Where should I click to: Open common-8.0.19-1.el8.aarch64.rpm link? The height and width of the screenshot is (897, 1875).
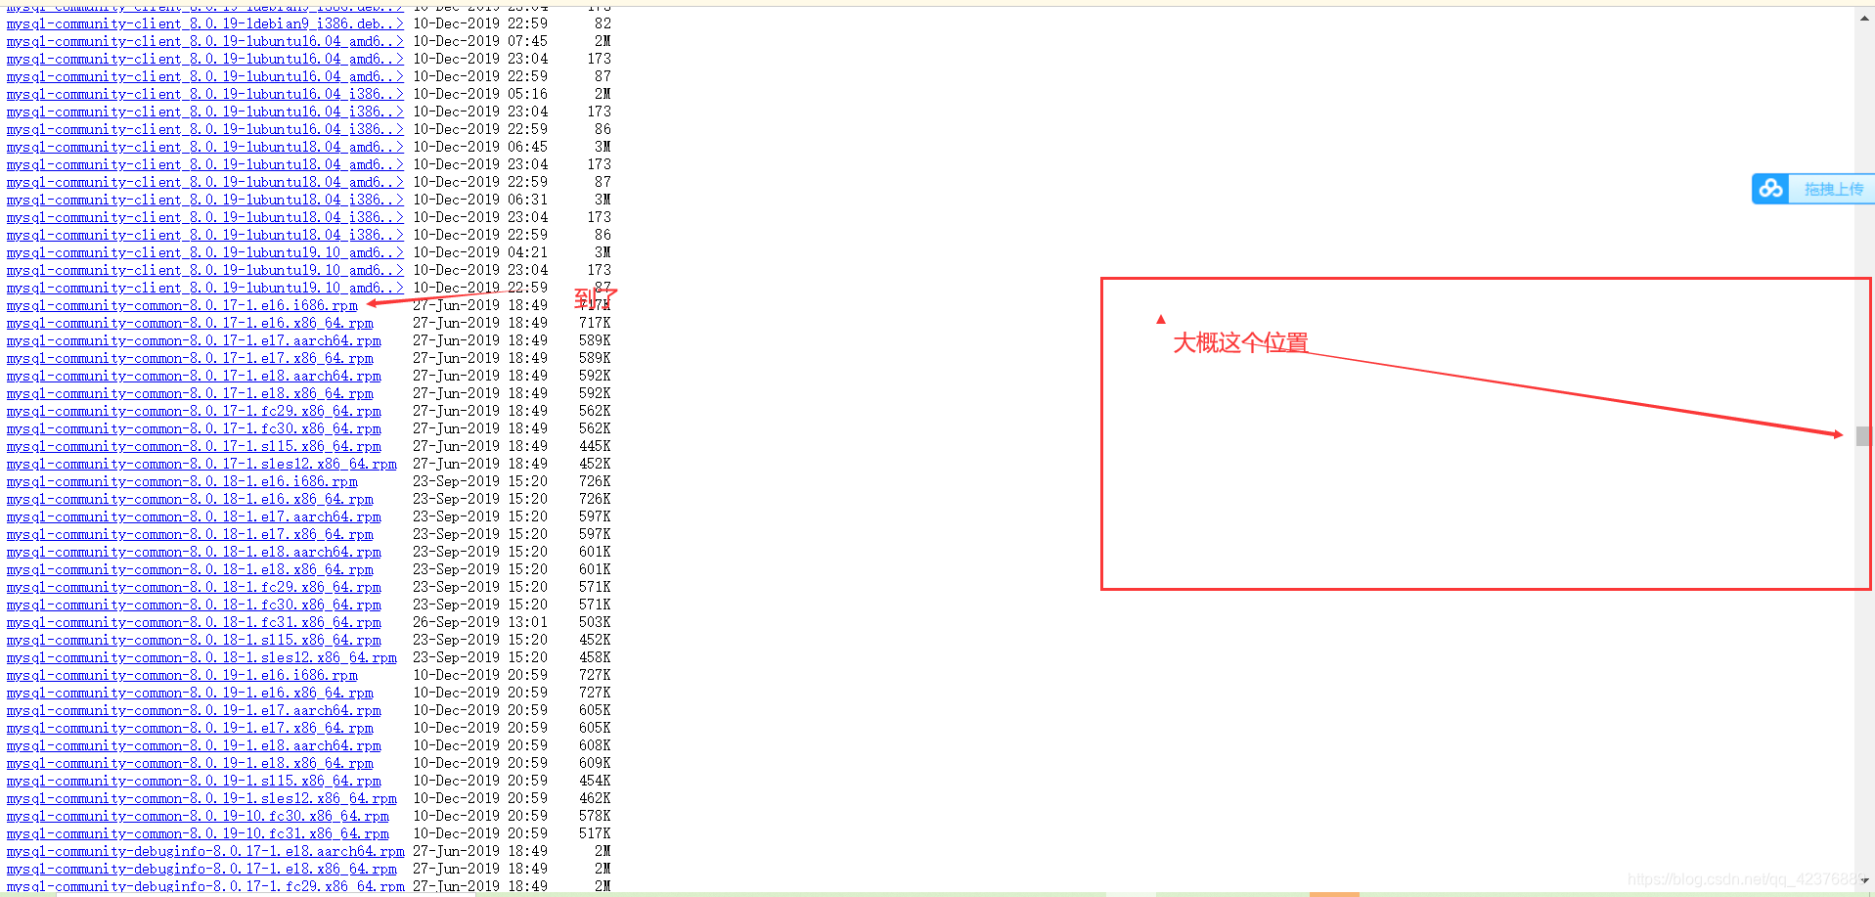click(194, 745)
